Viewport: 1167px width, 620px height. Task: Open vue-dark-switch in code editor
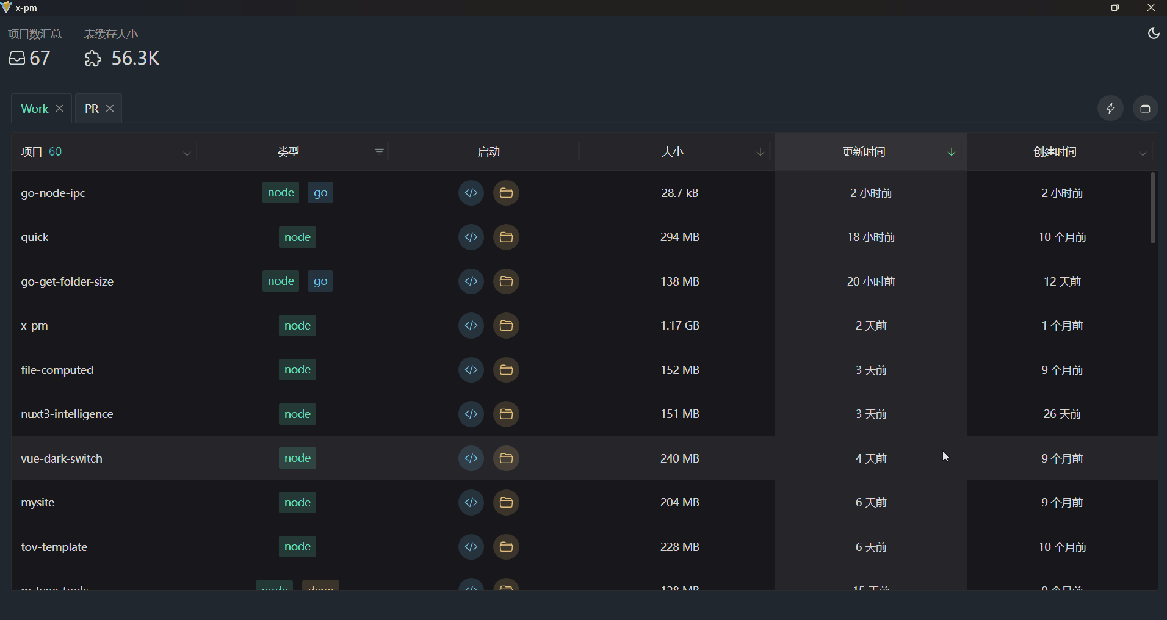point(471,458)
